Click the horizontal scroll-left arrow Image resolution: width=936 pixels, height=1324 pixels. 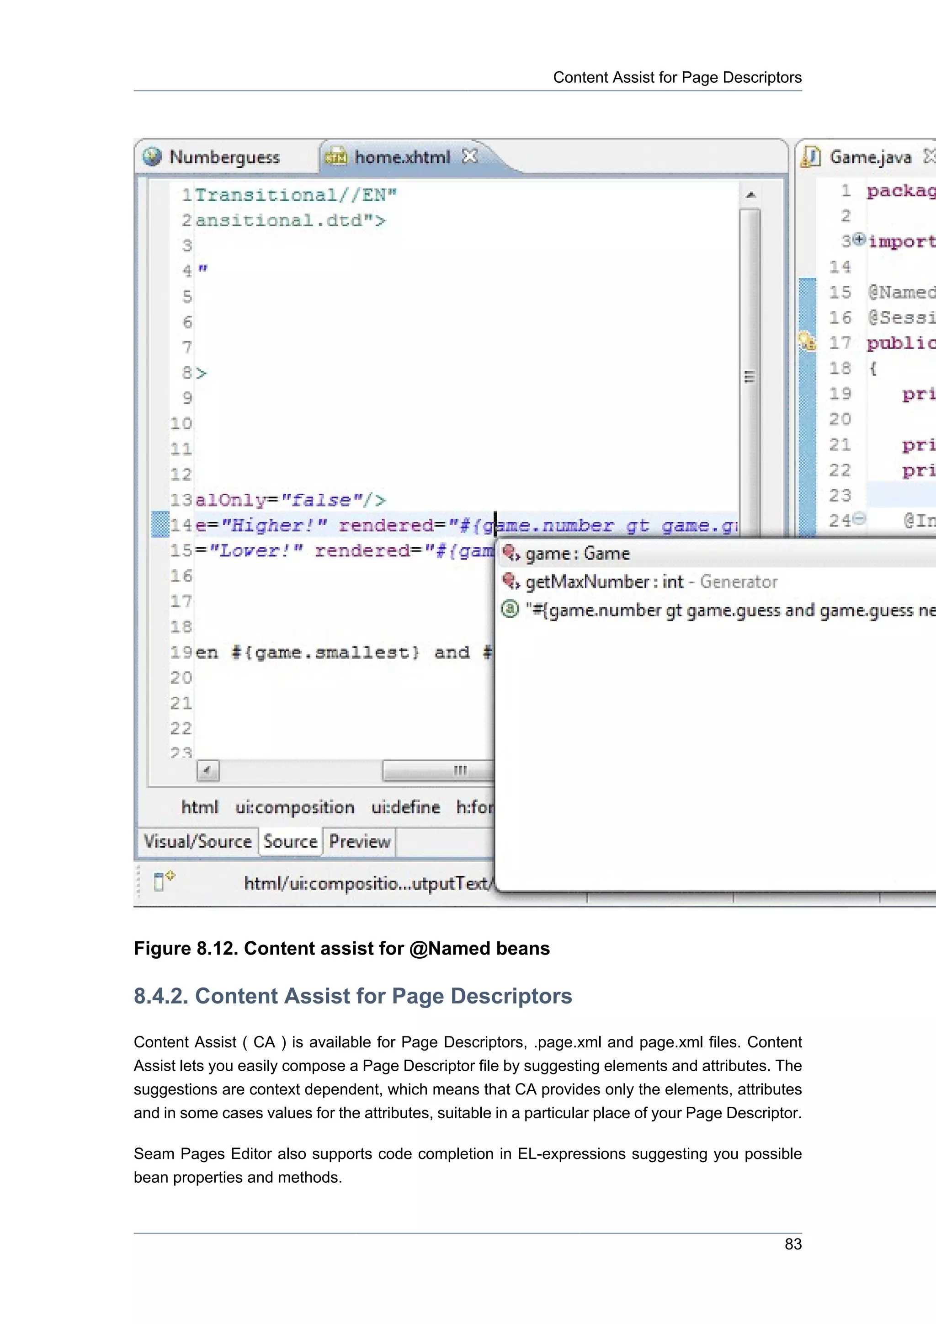click(208, 770)
